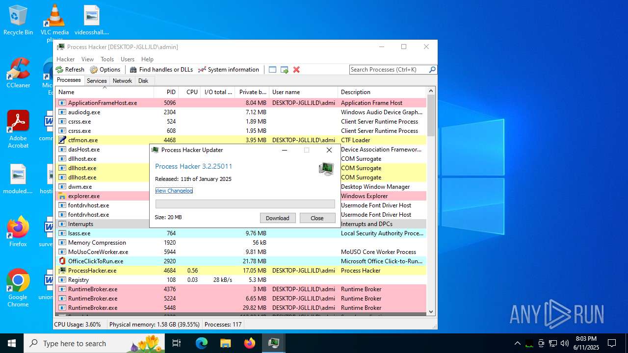Click the search magnifier icon

432,70
